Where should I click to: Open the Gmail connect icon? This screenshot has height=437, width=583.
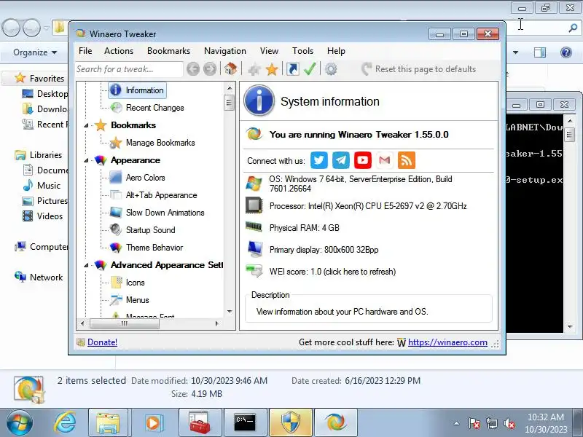pyautogui.click(x=385, y=160)
